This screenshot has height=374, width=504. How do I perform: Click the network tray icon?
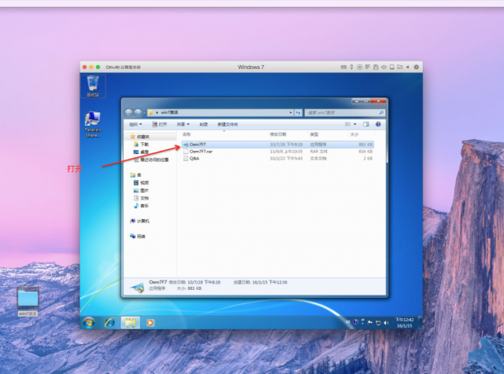(x=378, y=322)
